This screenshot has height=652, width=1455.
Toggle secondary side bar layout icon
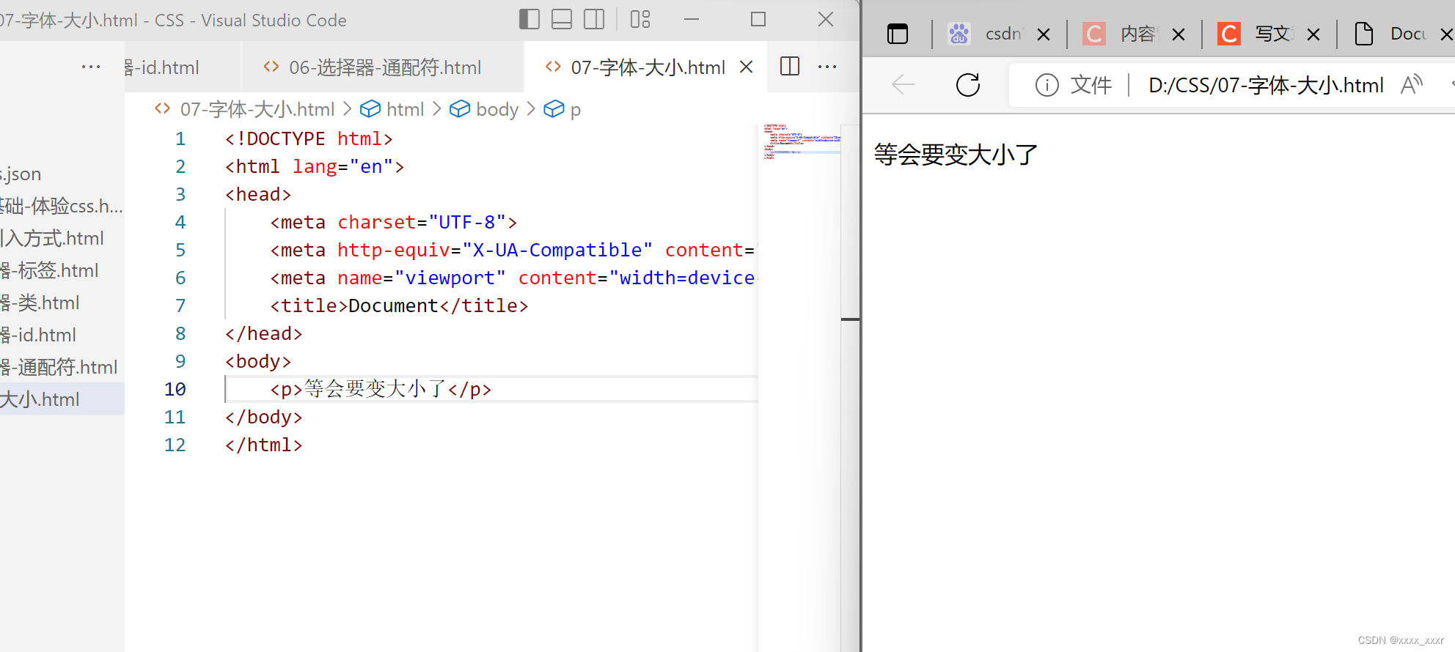[x=594, y=20]
